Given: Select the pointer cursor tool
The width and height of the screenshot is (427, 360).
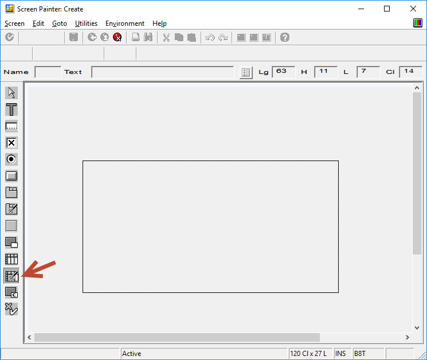Looking at the screenshot, I should point(11,93).
